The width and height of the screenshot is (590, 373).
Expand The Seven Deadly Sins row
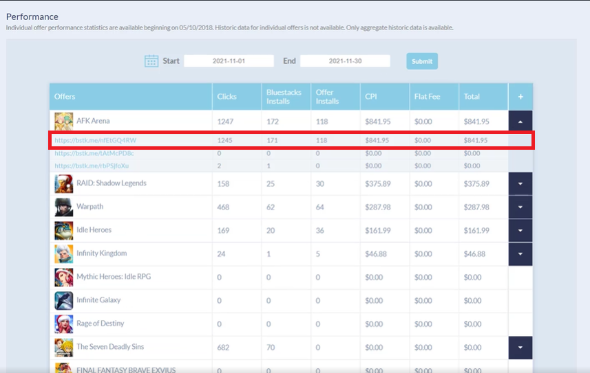click(x=520, y=347)
